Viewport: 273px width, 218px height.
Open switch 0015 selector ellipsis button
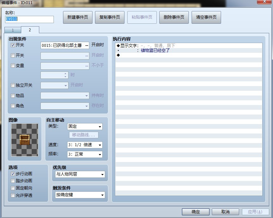(87, 46)
